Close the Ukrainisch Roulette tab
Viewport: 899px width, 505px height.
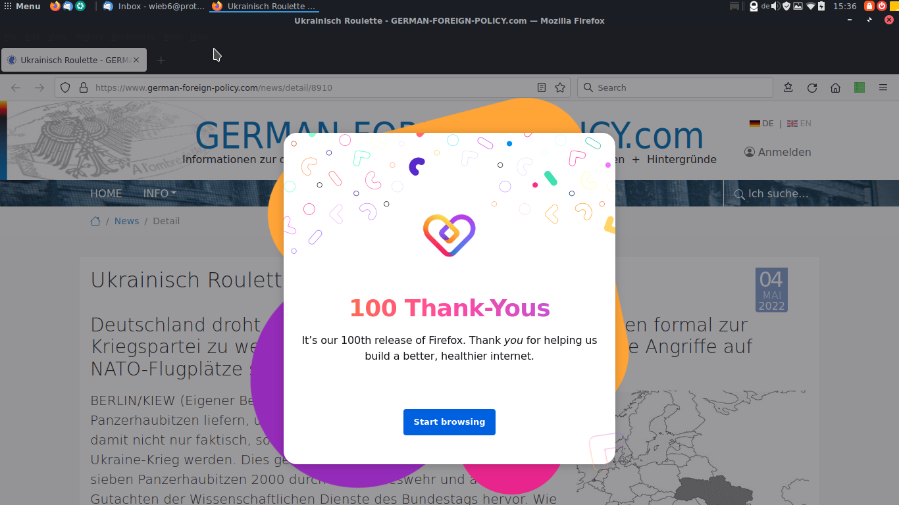click(136, 60)
